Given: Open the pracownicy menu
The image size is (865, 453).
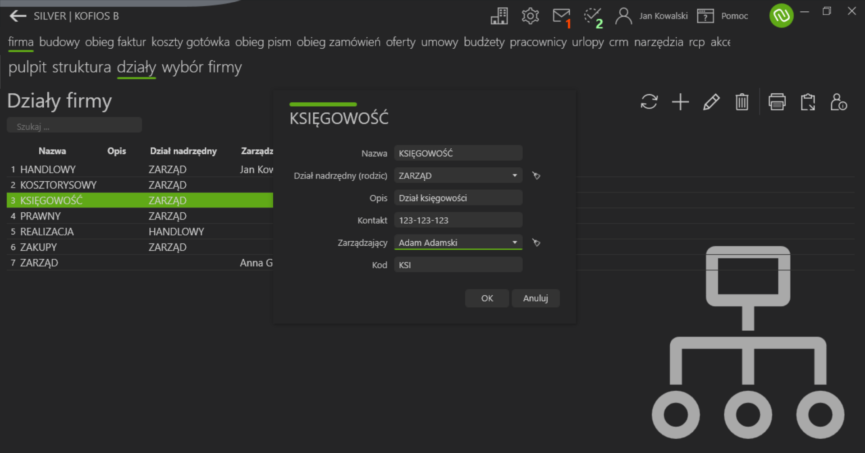Looking at the screenshot, I should (538, 42).
